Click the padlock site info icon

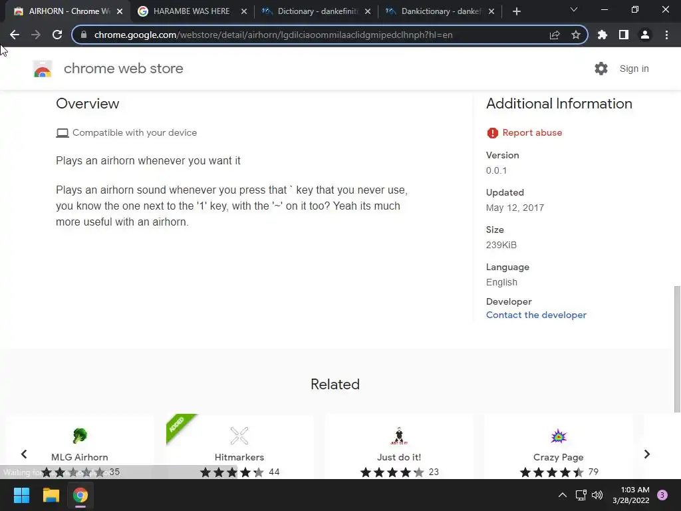pos(84,35)
